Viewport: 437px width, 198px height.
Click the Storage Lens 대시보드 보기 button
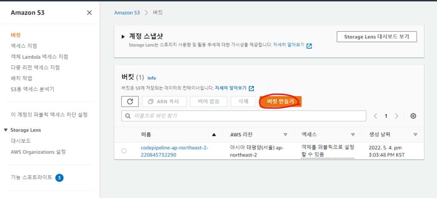pyautogui.click(x=377, y=37)
